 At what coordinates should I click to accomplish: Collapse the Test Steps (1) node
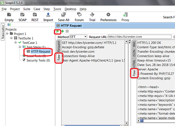20,47
